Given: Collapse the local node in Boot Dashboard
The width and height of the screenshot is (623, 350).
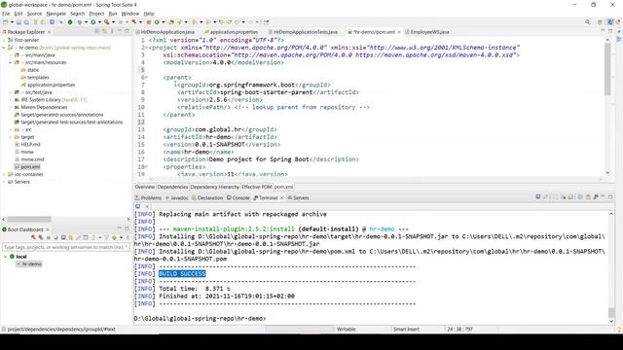Looking at the screenshot, I should [5, 257].
